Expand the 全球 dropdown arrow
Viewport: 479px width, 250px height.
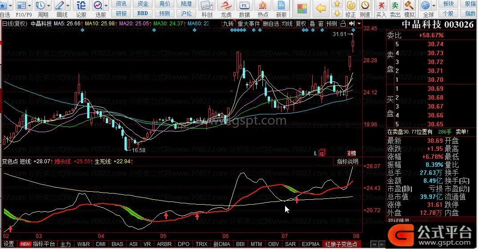434,5
